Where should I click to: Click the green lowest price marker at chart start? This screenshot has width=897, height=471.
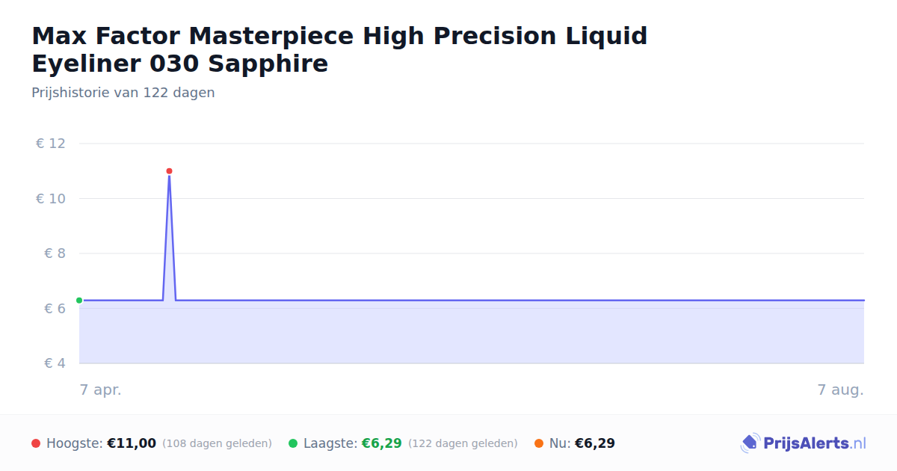click(x=79, y=301)
